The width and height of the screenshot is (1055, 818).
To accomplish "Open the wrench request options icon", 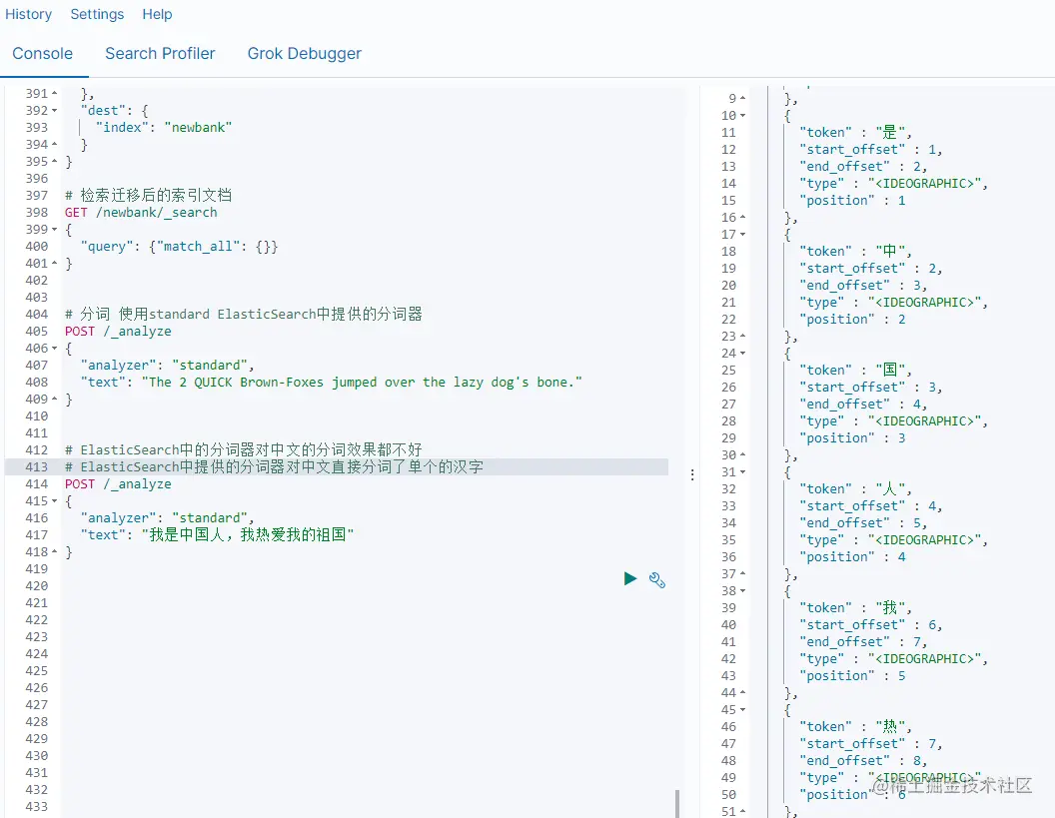I will coord(657,580).
